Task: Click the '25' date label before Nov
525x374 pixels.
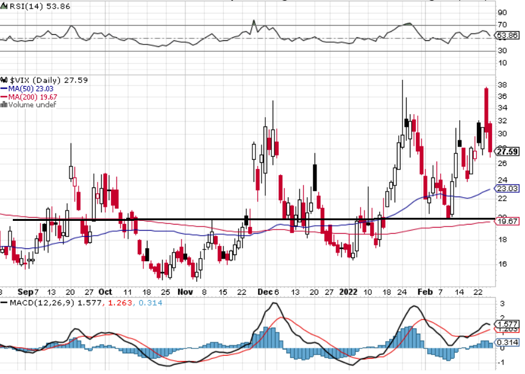Action: (166, 292)
